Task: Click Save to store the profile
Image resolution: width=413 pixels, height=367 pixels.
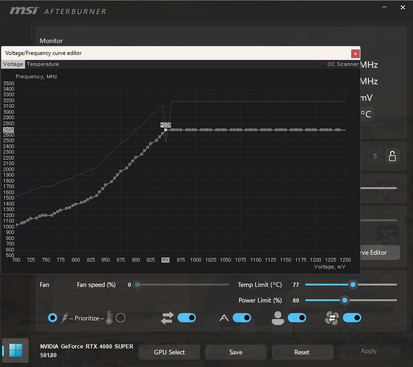Action: [236, 352]
